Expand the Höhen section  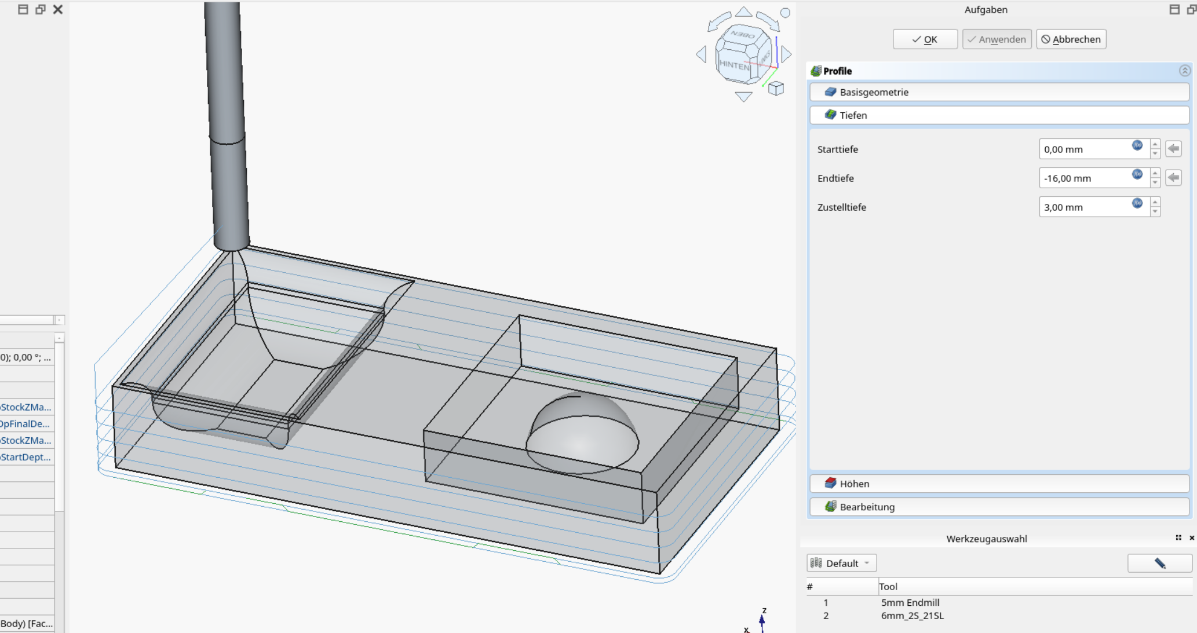999,484
